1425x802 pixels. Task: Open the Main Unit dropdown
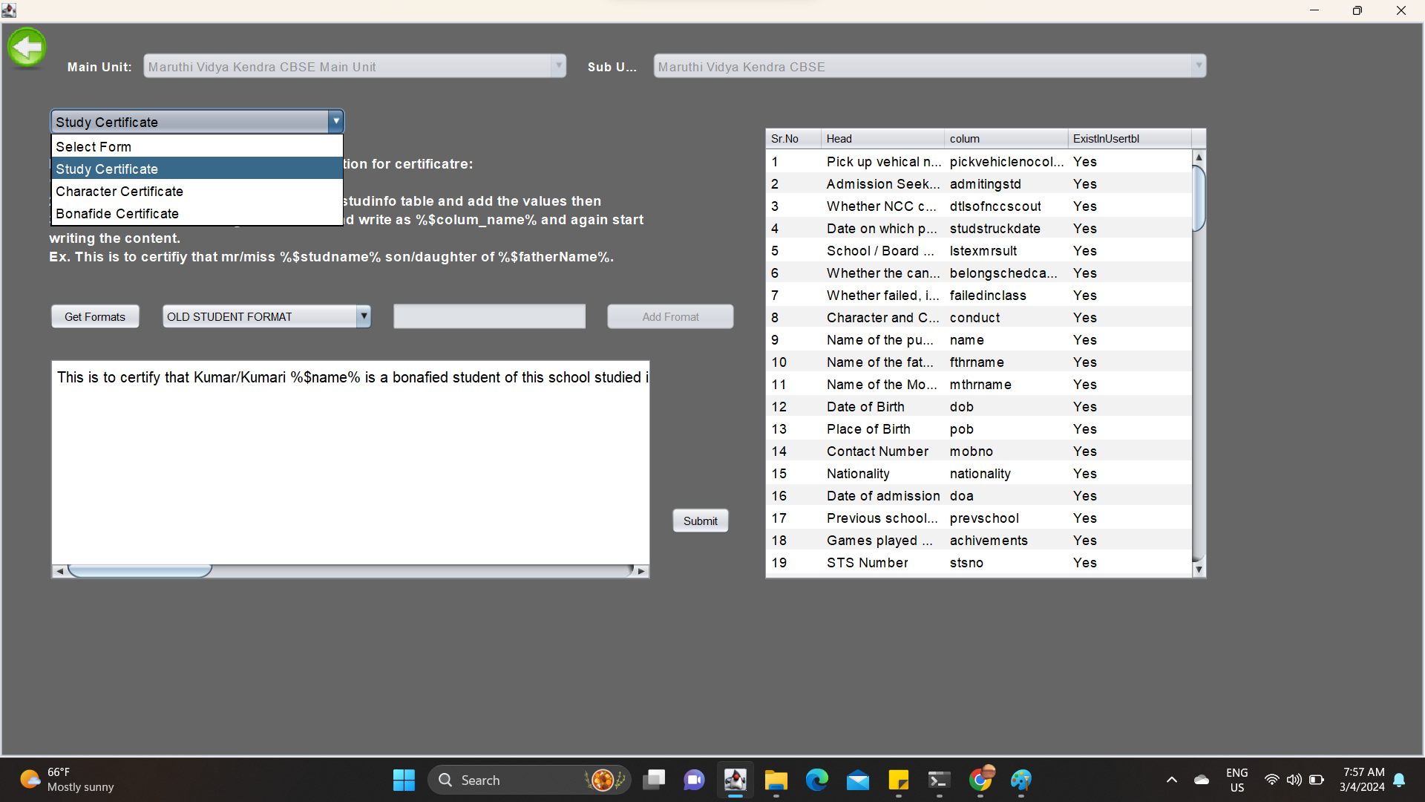coord(558,66)
